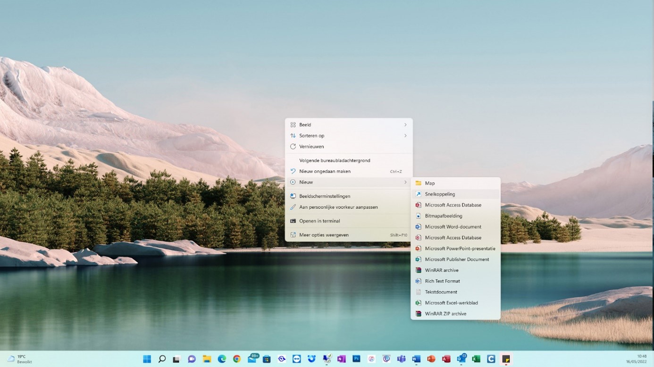
Task: Choose Microsoft Word-document from the submenu
Action: coord(453,227)
